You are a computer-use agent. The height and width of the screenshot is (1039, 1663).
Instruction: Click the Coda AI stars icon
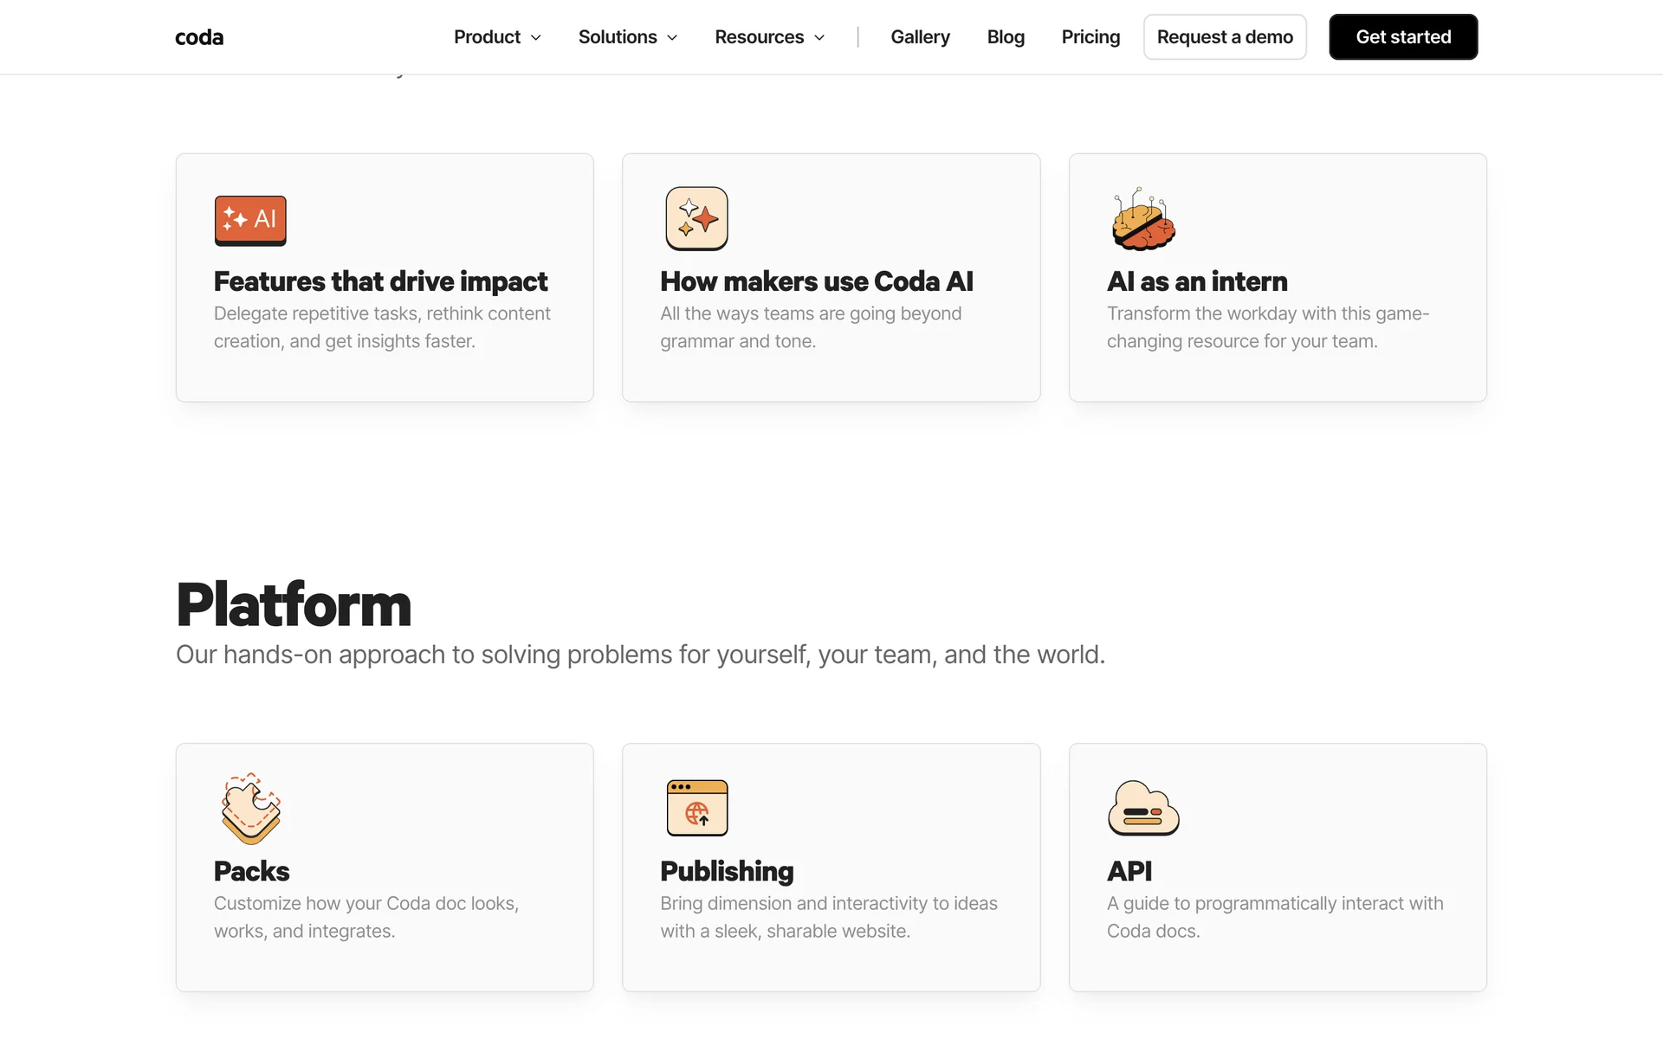pos(696,218)
